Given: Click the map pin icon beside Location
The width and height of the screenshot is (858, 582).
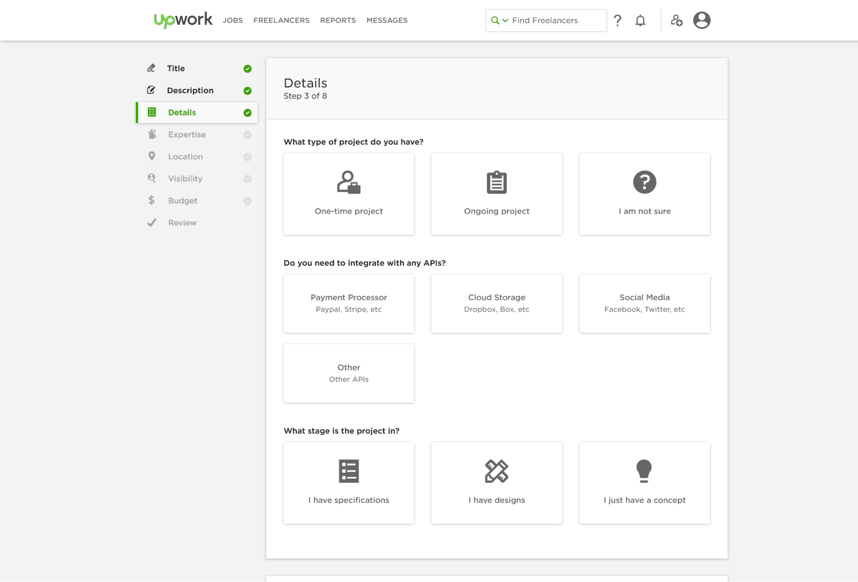Looking at the screenshot, I should 152,156.
